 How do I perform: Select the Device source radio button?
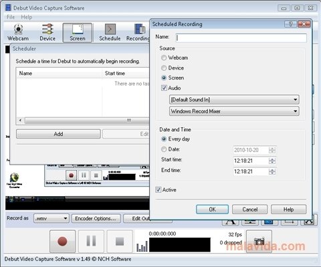(164, 68)
